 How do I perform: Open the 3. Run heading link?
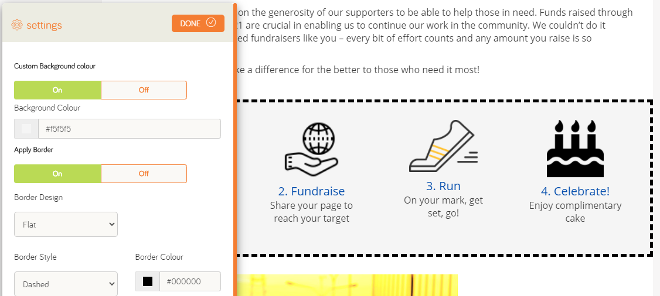pyautogui.click(x=443, y=186)
